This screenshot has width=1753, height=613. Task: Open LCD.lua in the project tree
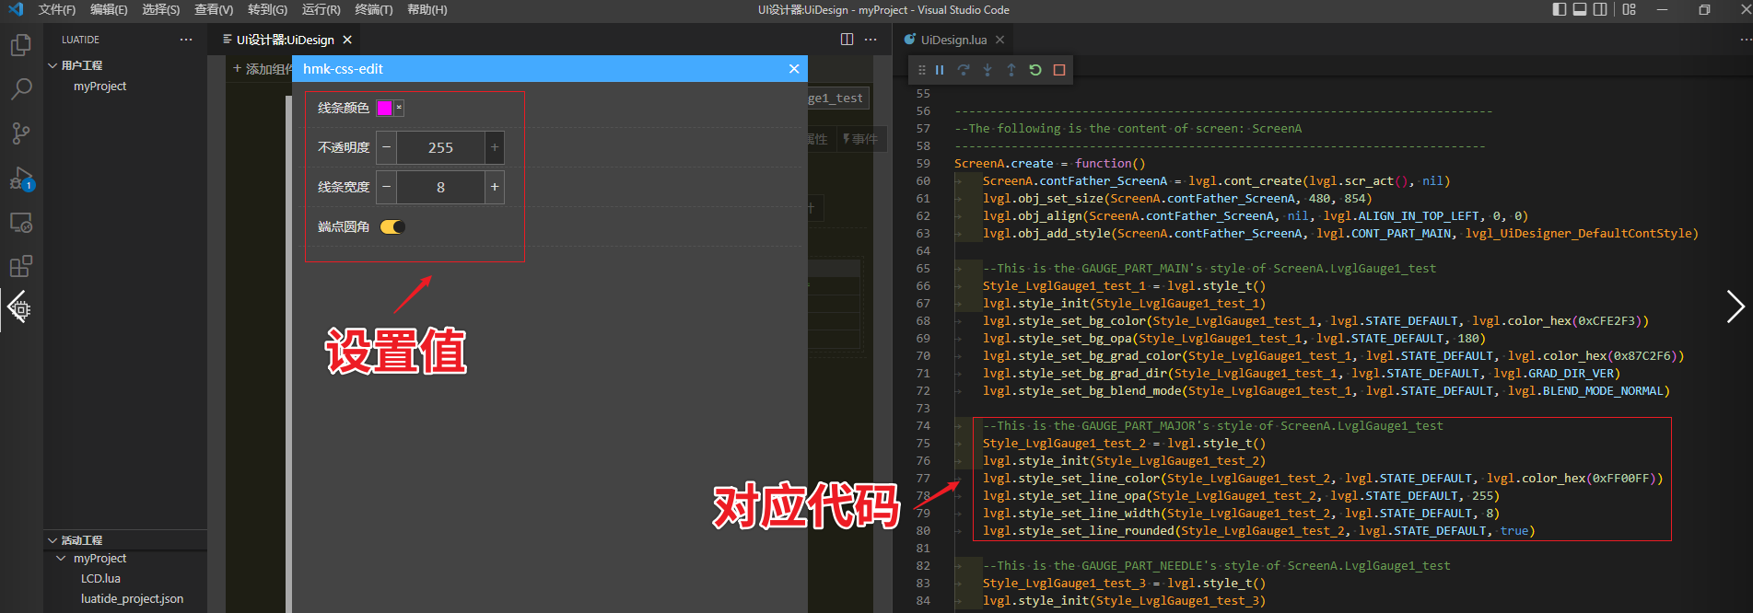pos(100,579)
